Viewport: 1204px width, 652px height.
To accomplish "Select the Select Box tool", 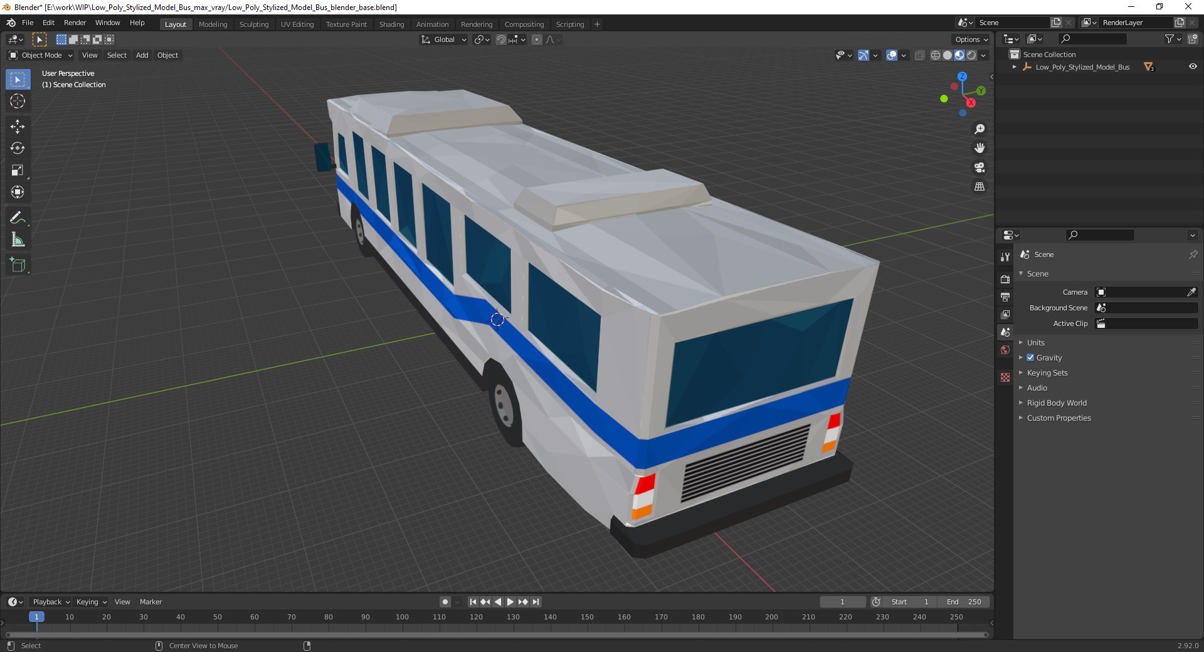I will tap(18, 80).
